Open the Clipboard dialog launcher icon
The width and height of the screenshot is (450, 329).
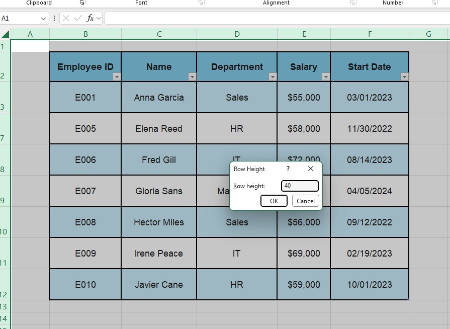[81, 3]
